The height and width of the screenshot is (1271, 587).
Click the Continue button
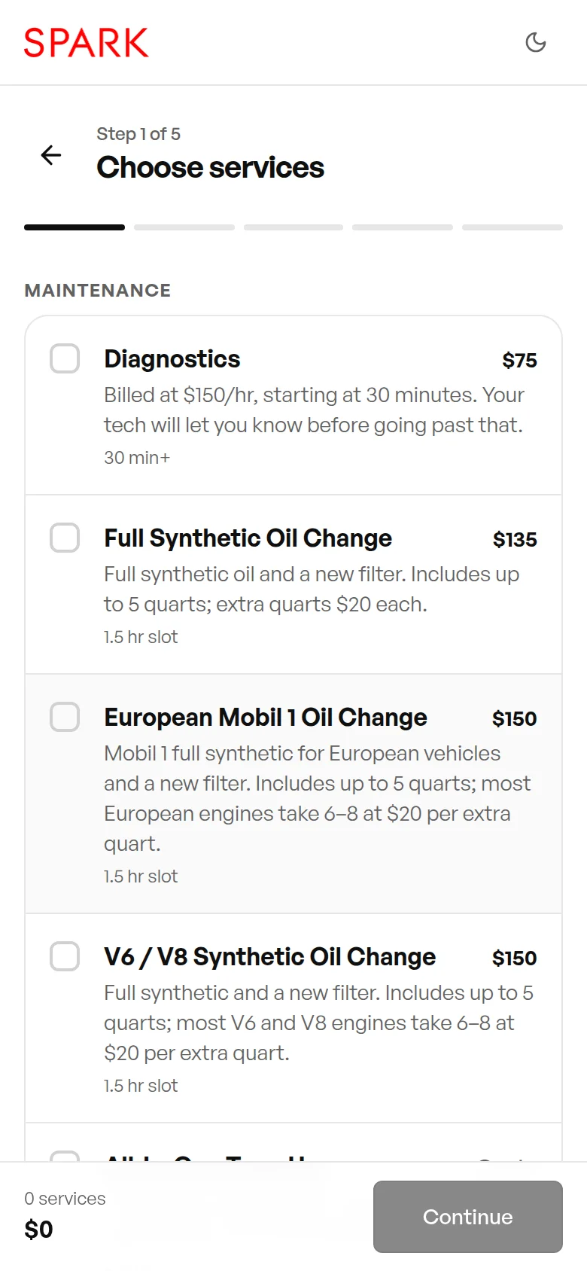click(468, 1217)
